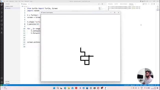Split the terminal panel
The width and height of the screenshot is (160, 90).
152,4
